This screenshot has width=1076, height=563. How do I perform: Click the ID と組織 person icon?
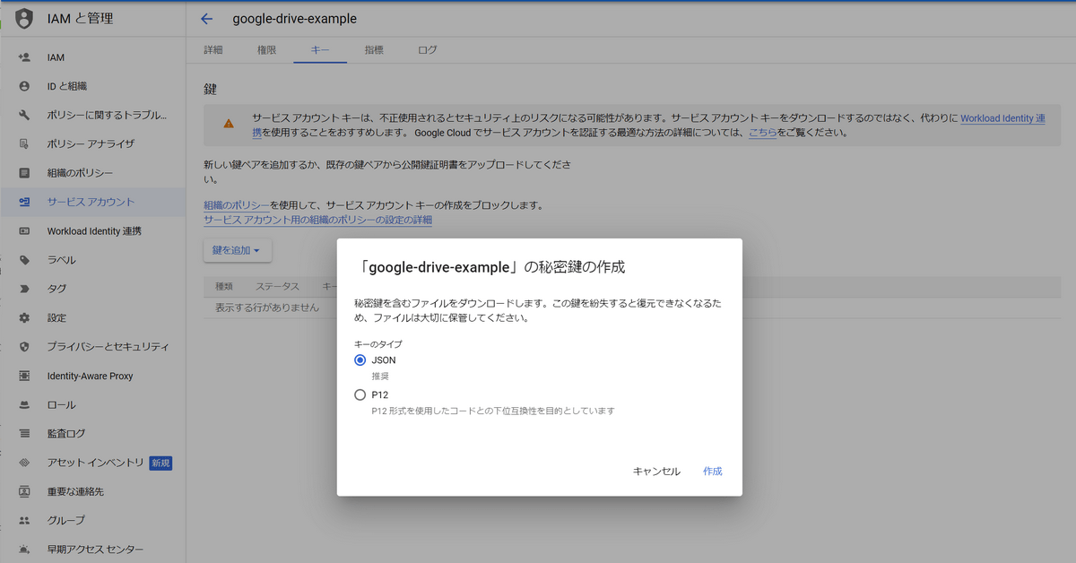(24, 86)
